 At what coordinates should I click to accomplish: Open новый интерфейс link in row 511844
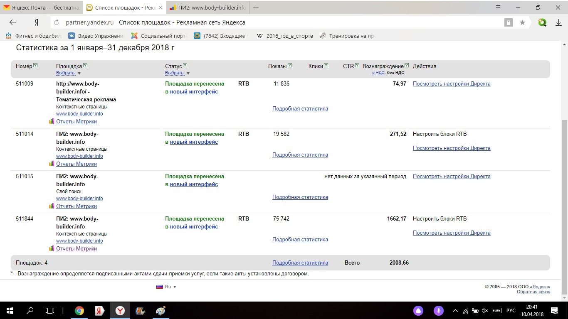point(194,226)
